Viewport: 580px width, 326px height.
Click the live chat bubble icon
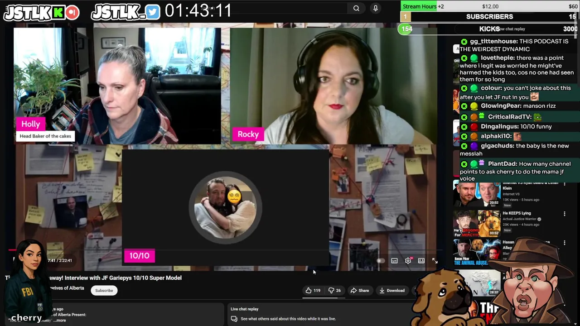point(234,319)
